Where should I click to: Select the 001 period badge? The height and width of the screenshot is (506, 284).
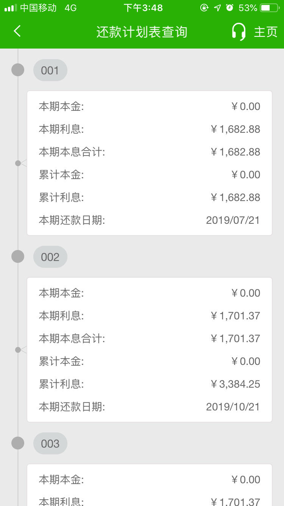click(x=50, y=70)
